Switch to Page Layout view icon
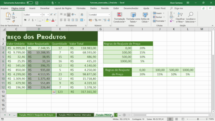The width and height of the screenshot is (215, 121). pos(177,119)
